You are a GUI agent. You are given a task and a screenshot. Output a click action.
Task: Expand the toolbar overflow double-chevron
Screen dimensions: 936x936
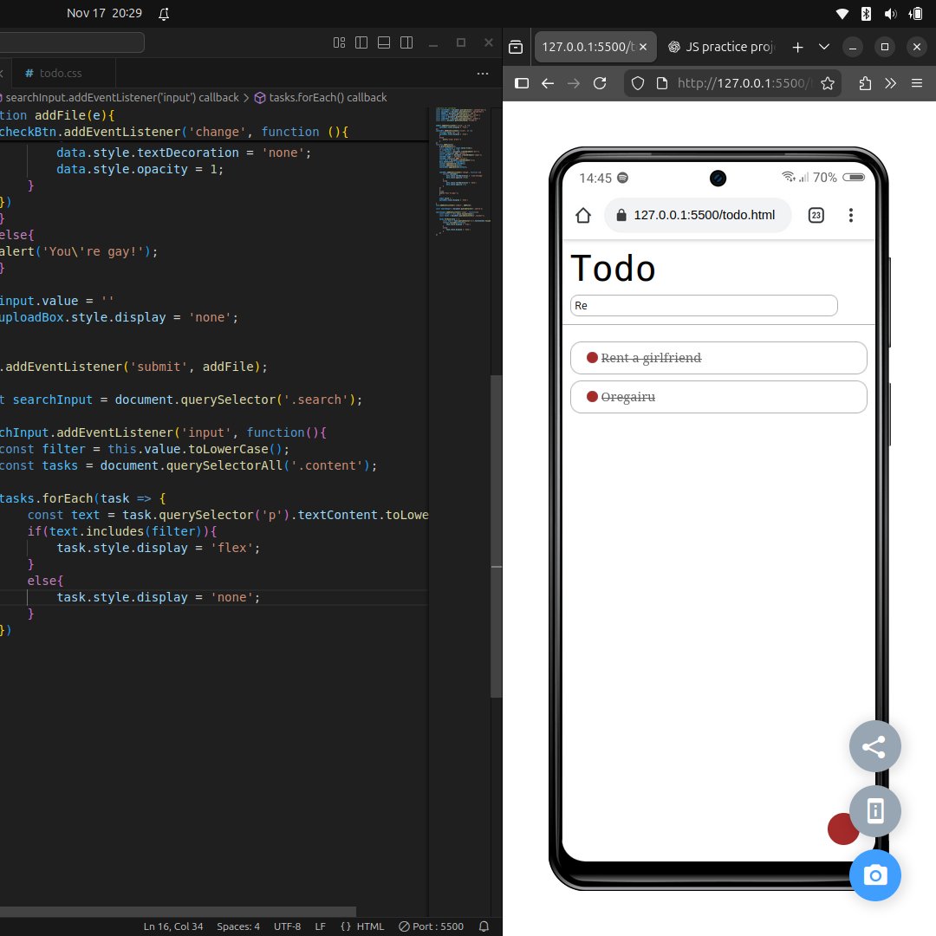(x=890, y=83)
